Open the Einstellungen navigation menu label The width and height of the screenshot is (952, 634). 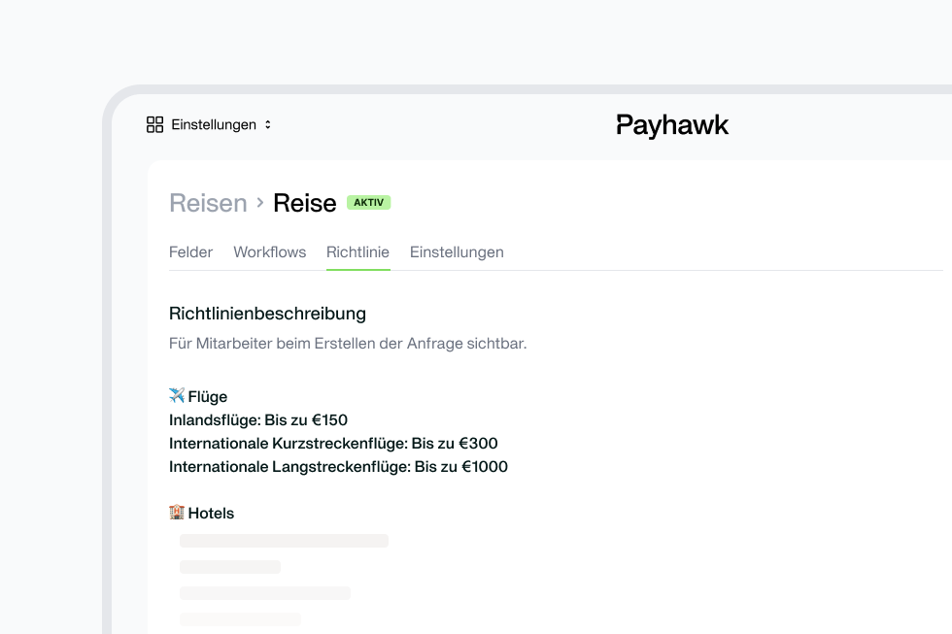[x=214, y=124]
